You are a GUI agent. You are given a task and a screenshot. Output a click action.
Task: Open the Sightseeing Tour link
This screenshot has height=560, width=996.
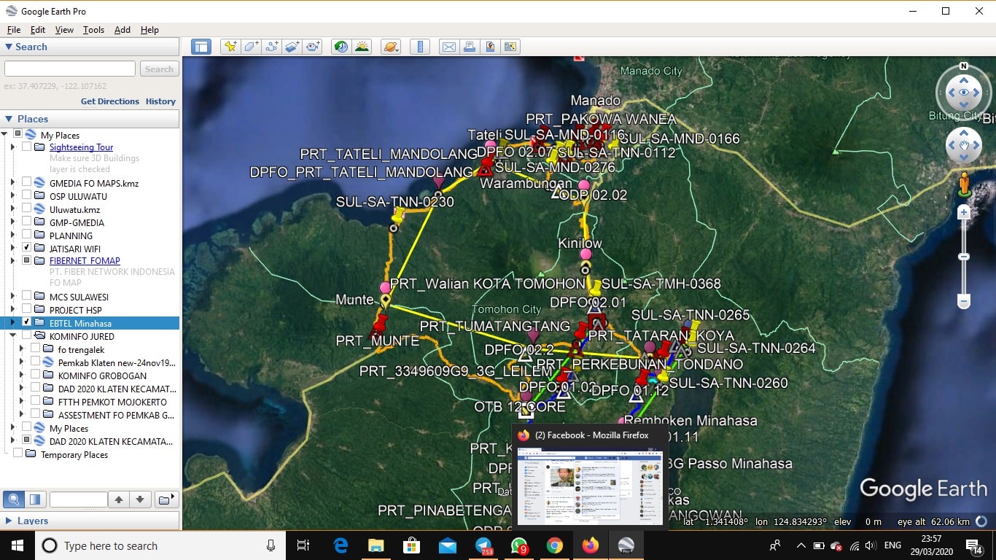point(80,147)
